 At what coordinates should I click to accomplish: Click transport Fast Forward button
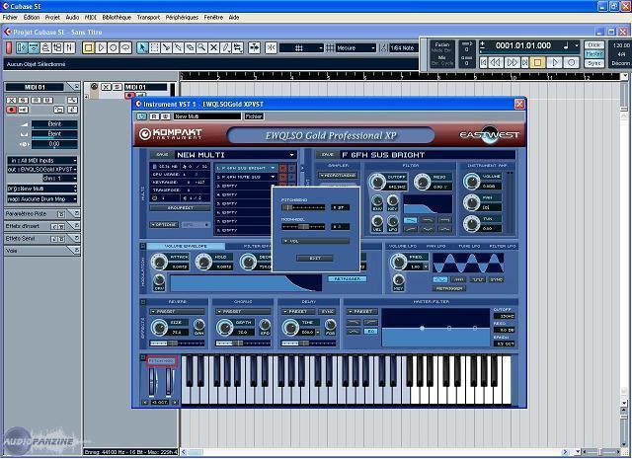point(512,62)
